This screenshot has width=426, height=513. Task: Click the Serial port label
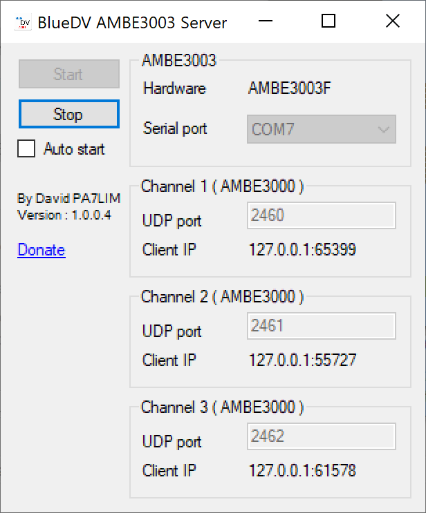click(175, 128)
